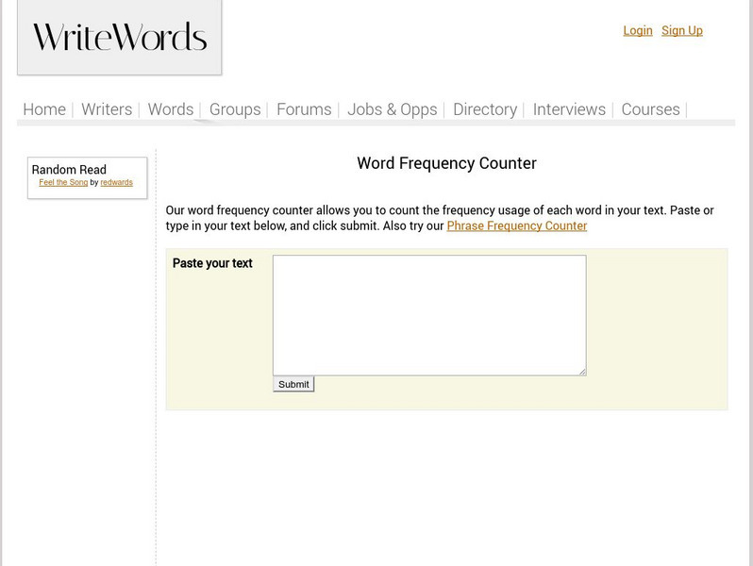Open the Interviews section
This screenshot has height=566, width=753.
tap(569, 109)
